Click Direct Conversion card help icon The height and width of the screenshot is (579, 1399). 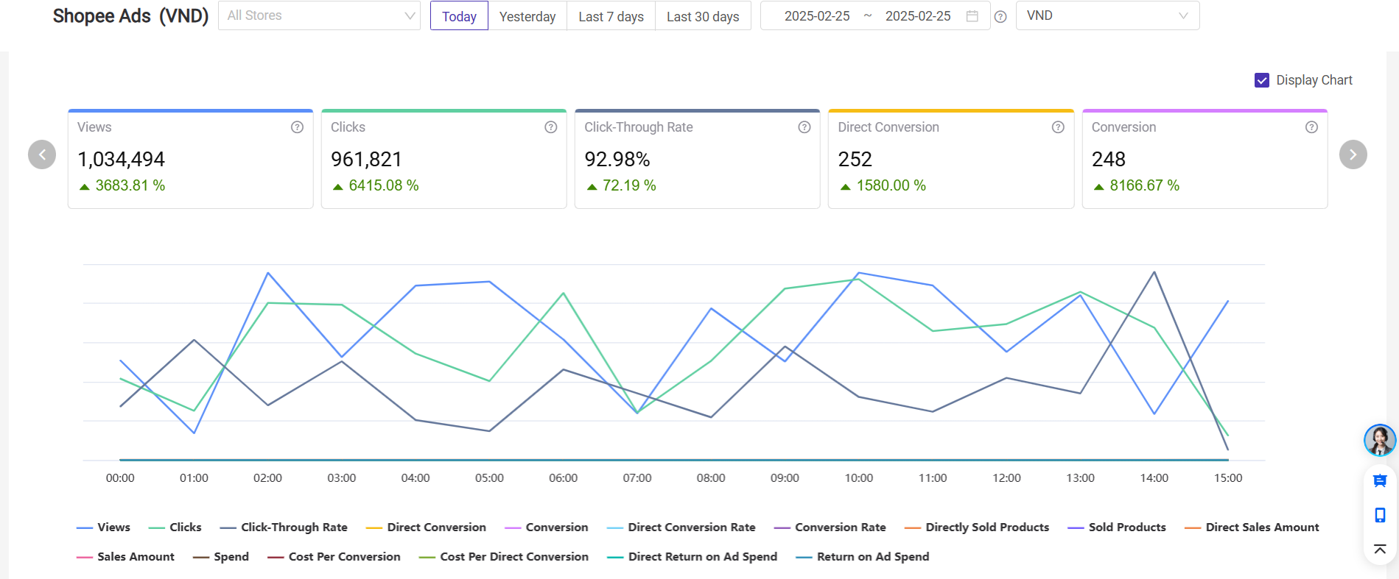1057,127
